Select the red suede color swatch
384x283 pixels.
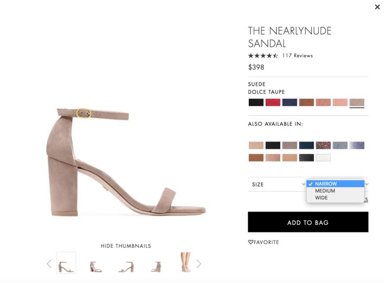coord(272,103)
